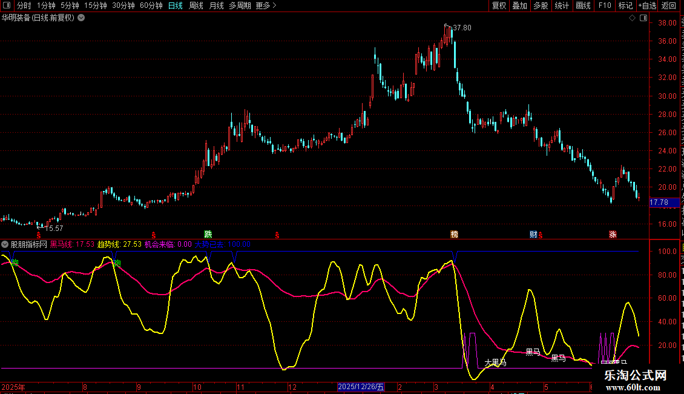This screenshot has width=684, height=394.
Task: Select the 黑马线: 17.53 indicator value
Action: pyautogui.click(x=72, y=244)
